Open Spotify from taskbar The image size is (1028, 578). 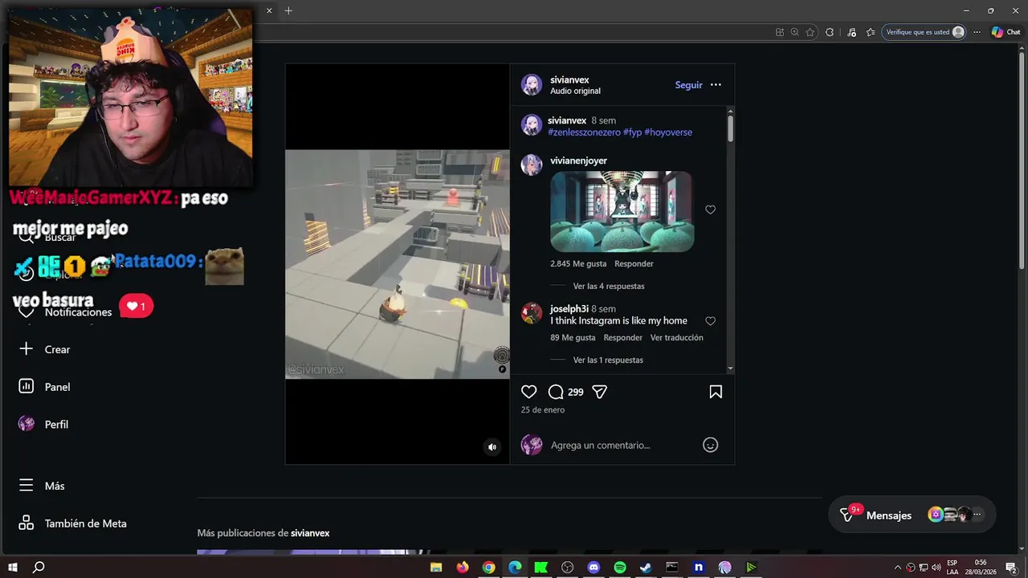point(620,568)
